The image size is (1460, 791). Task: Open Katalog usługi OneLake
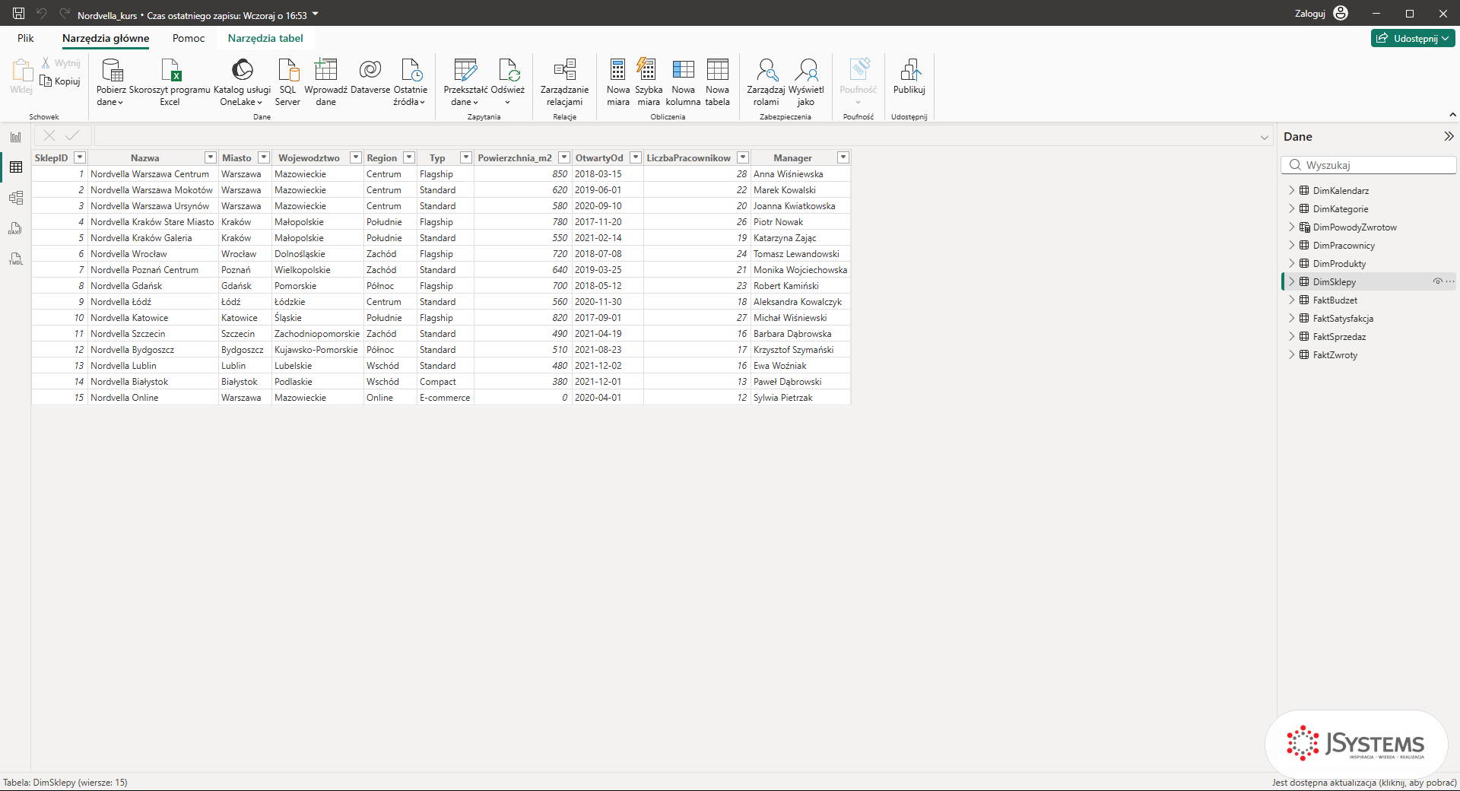242,82
